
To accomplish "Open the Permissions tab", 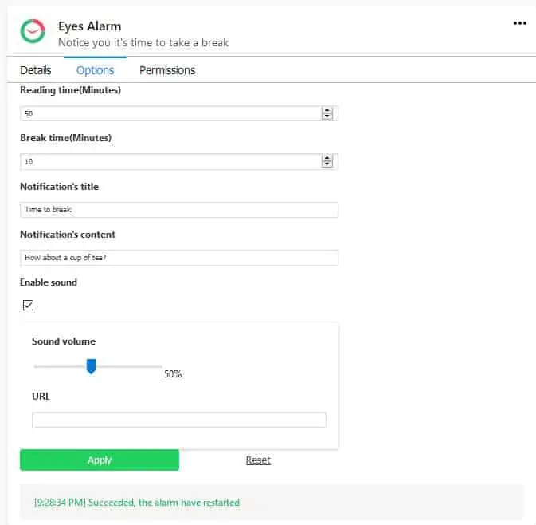I will [x=167, y=70].
